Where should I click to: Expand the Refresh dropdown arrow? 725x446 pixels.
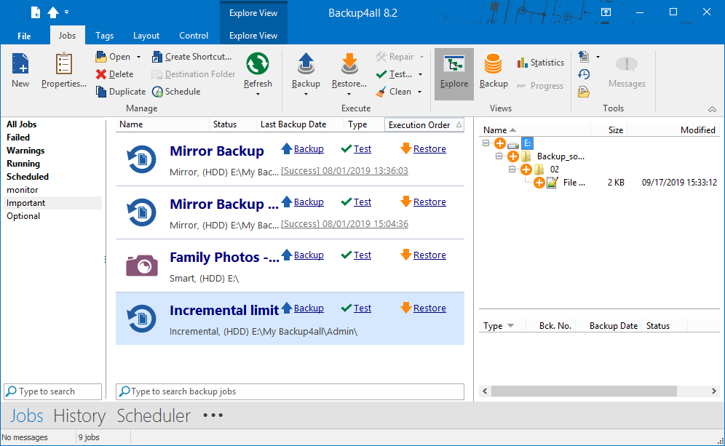point(258,95)
